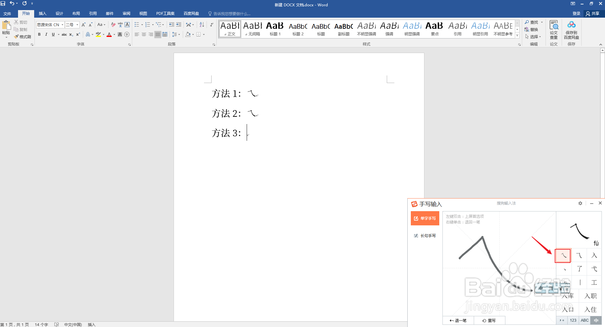Click 登录 to sign in
This screenshot has height=327, width=605.
577,14
